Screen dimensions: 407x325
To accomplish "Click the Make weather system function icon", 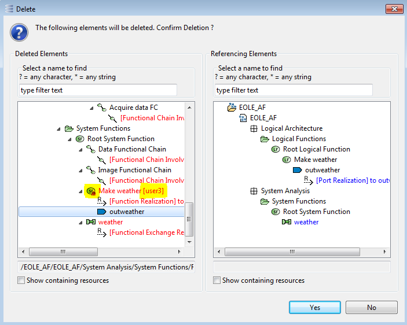I will (x=91, y=191).
